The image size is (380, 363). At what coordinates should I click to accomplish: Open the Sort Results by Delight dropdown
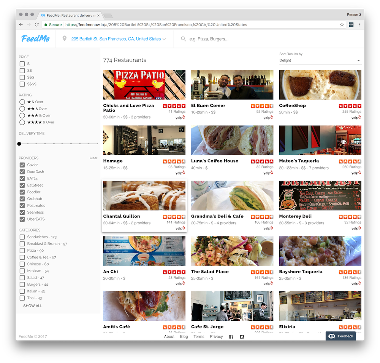point(320,60)
